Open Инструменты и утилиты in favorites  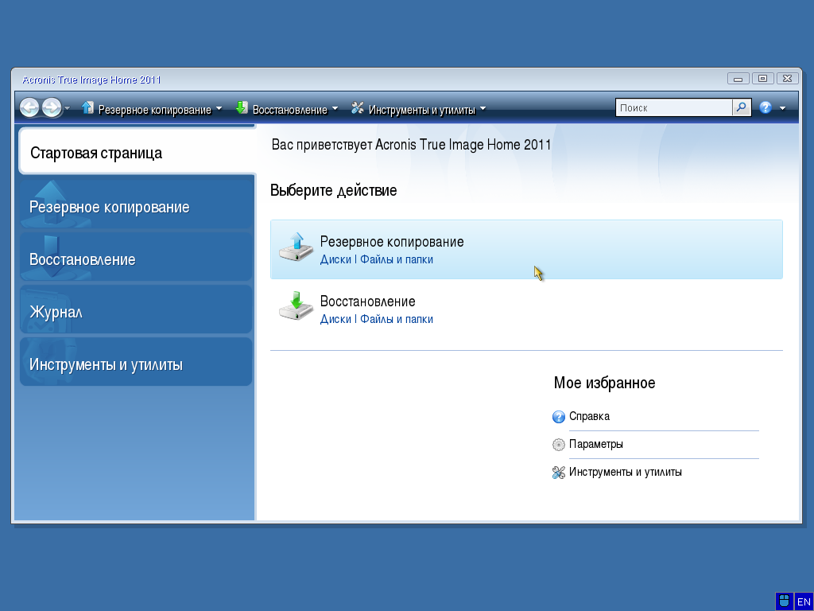625,473
